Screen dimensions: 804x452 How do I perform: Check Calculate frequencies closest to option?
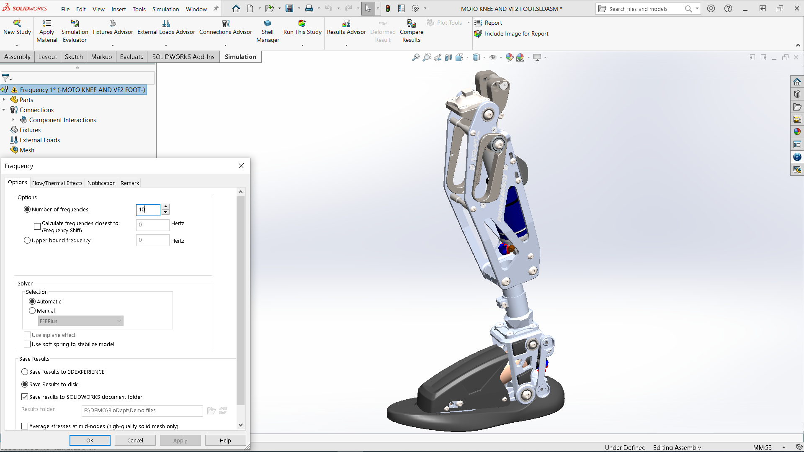coord(37,226)
